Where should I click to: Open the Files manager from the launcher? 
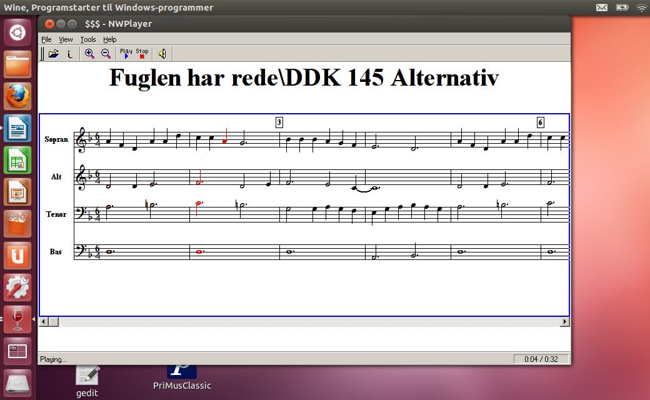17,64
